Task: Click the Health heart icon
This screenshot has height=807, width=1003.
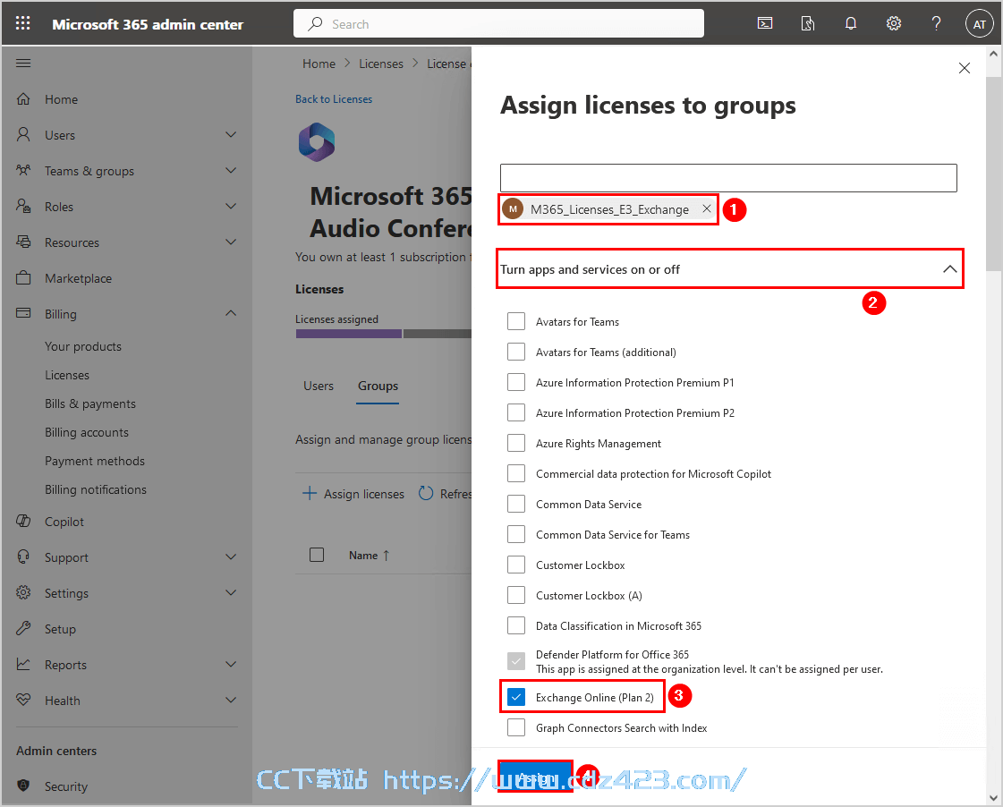Action: 23,701
